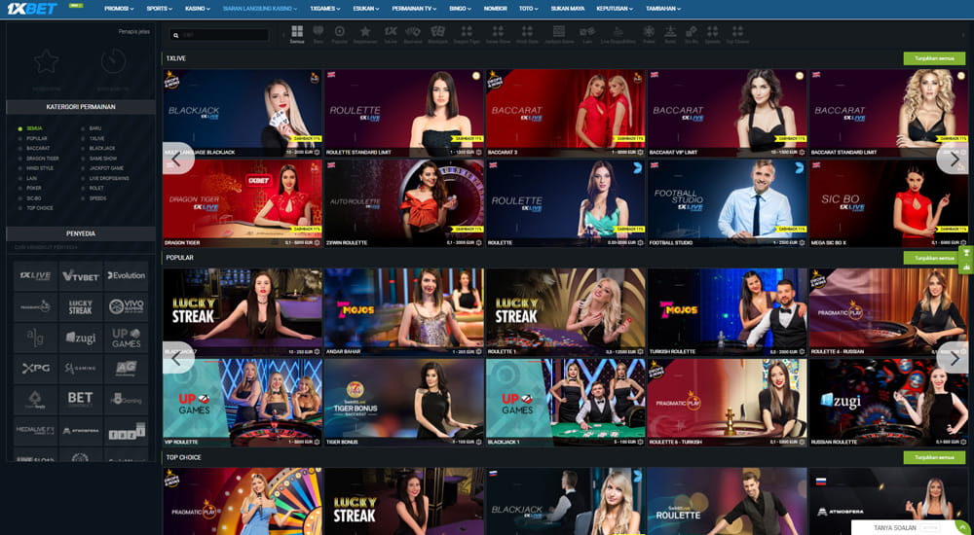Open Andar Bahar game thumbnail
The height and width of the screenshot is (535, 974).
tap(404, 311)
